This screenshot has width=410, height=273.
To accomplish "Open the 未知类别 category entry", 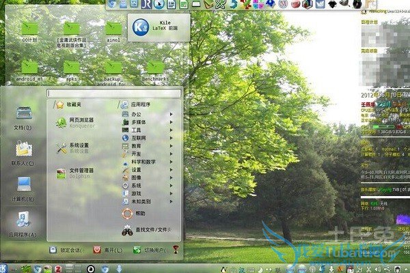I will [147, 201].
